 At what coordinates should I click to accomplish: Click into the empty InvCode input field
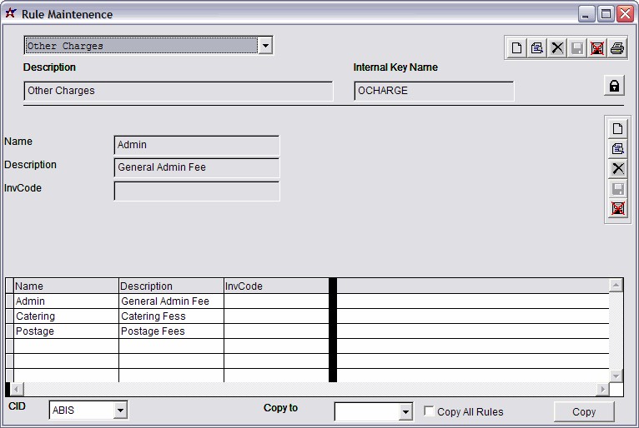[196, 191]
